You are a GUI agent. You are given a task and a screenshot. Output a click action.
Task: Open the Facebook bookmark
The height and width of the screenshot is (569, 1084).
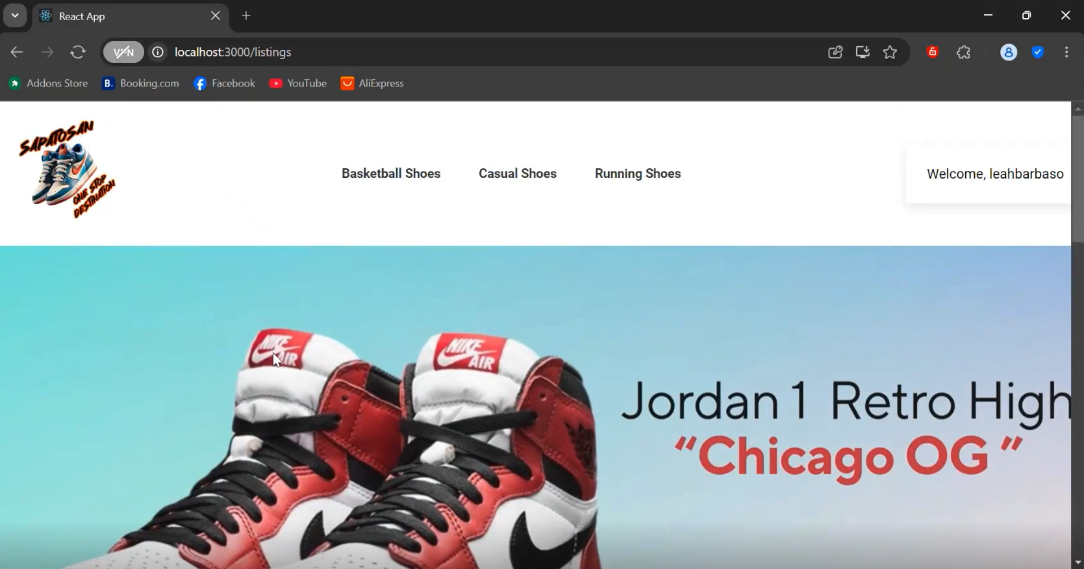click(x=225, y=83)
